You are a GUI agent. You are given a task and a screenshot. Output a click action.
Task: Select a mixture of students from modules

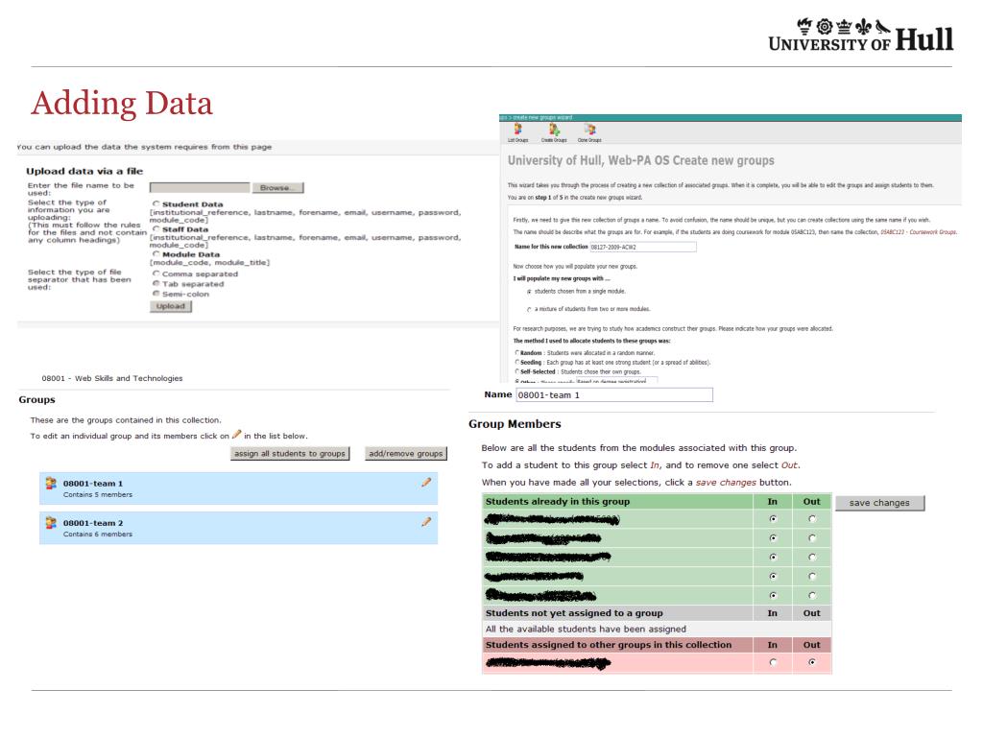(529, 309)
